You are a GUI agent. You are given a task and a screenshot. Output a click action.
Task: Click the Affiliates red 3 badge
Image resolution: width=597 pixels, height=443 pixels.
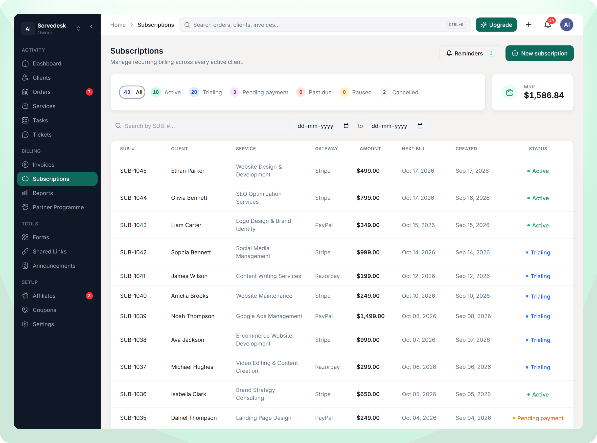click(89, 296)
